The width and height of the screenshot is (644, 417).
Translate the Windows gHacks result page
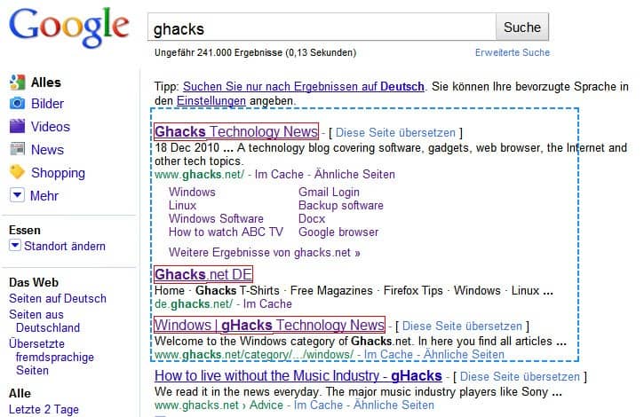462,327
